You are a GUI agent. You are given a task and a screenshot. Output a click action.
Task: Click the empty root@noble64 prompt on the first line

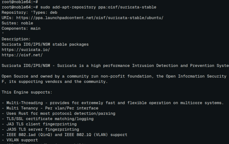(20, 2)
